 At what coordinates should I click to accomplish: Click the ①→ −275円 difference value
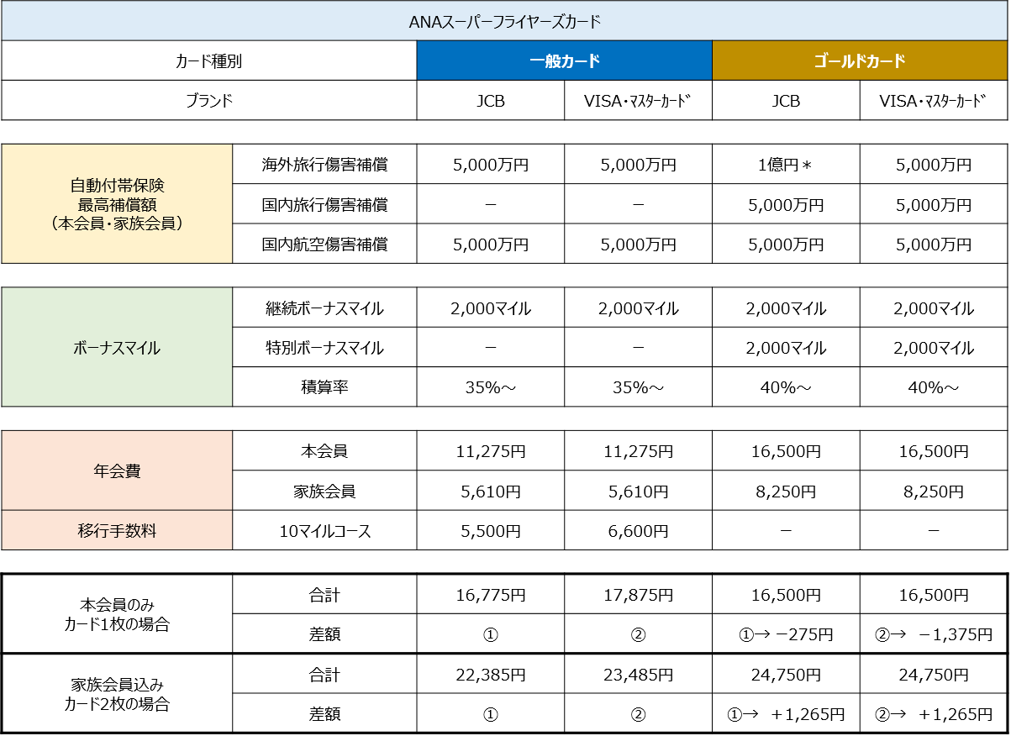pos(786,634)
